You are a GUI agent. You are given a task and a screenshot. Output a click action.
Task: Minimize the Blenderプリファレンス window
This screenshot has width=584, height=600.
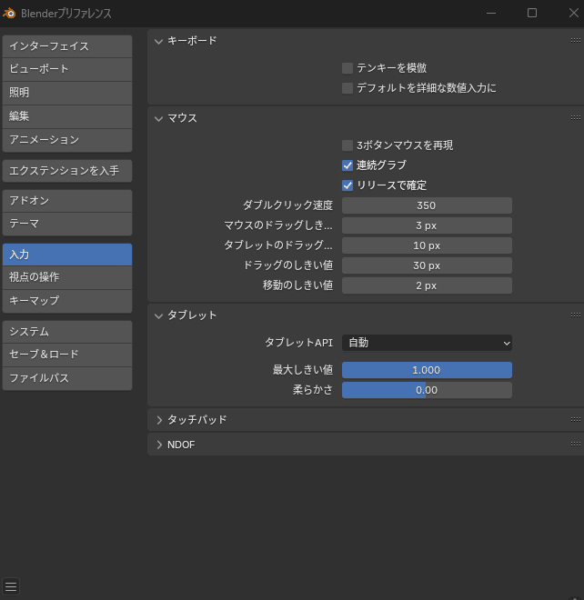(491, 13)
